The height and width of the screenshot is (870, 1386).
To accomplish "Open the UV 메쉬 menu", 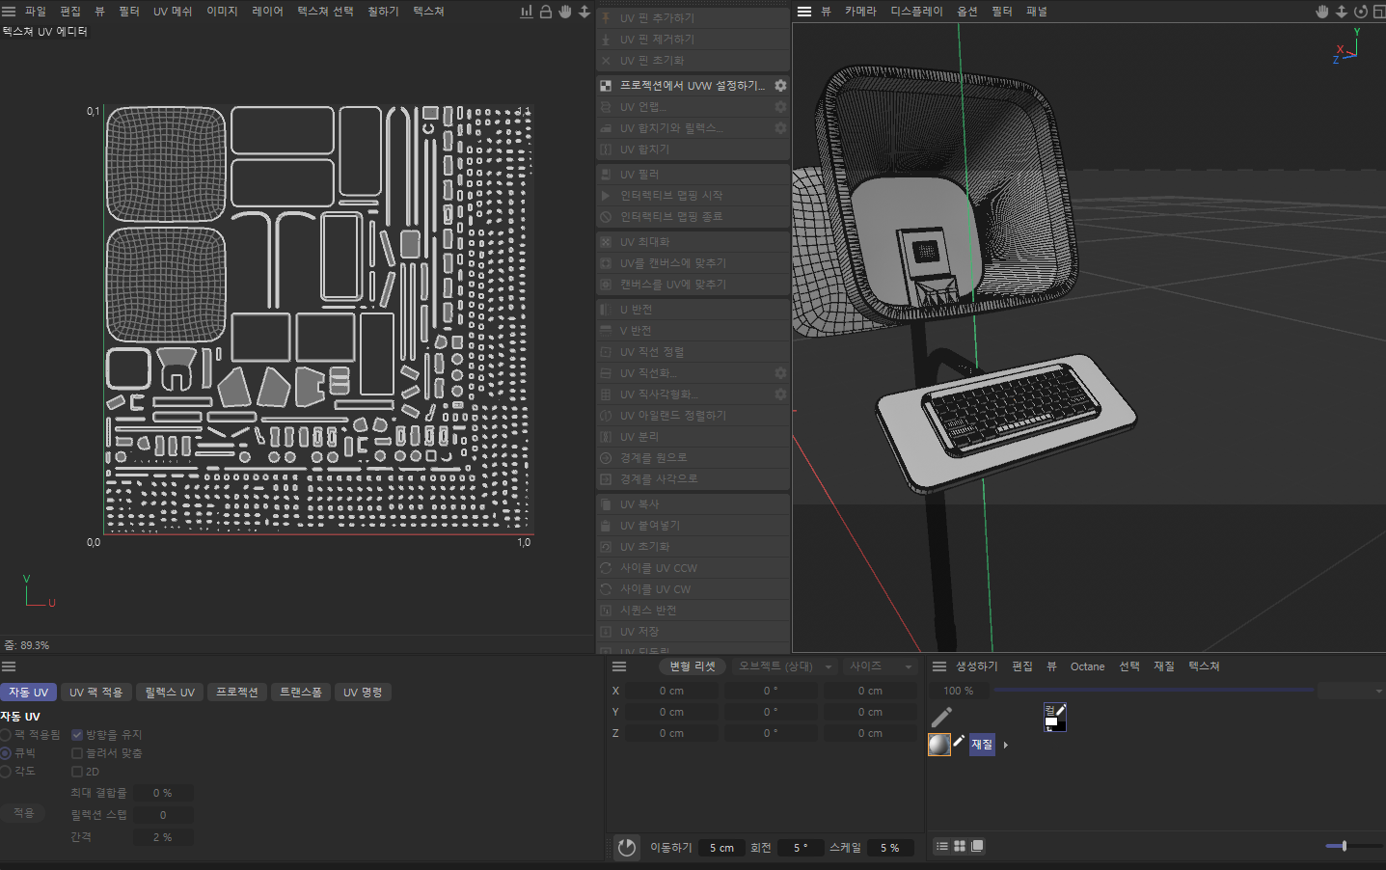I will [173, 12].
